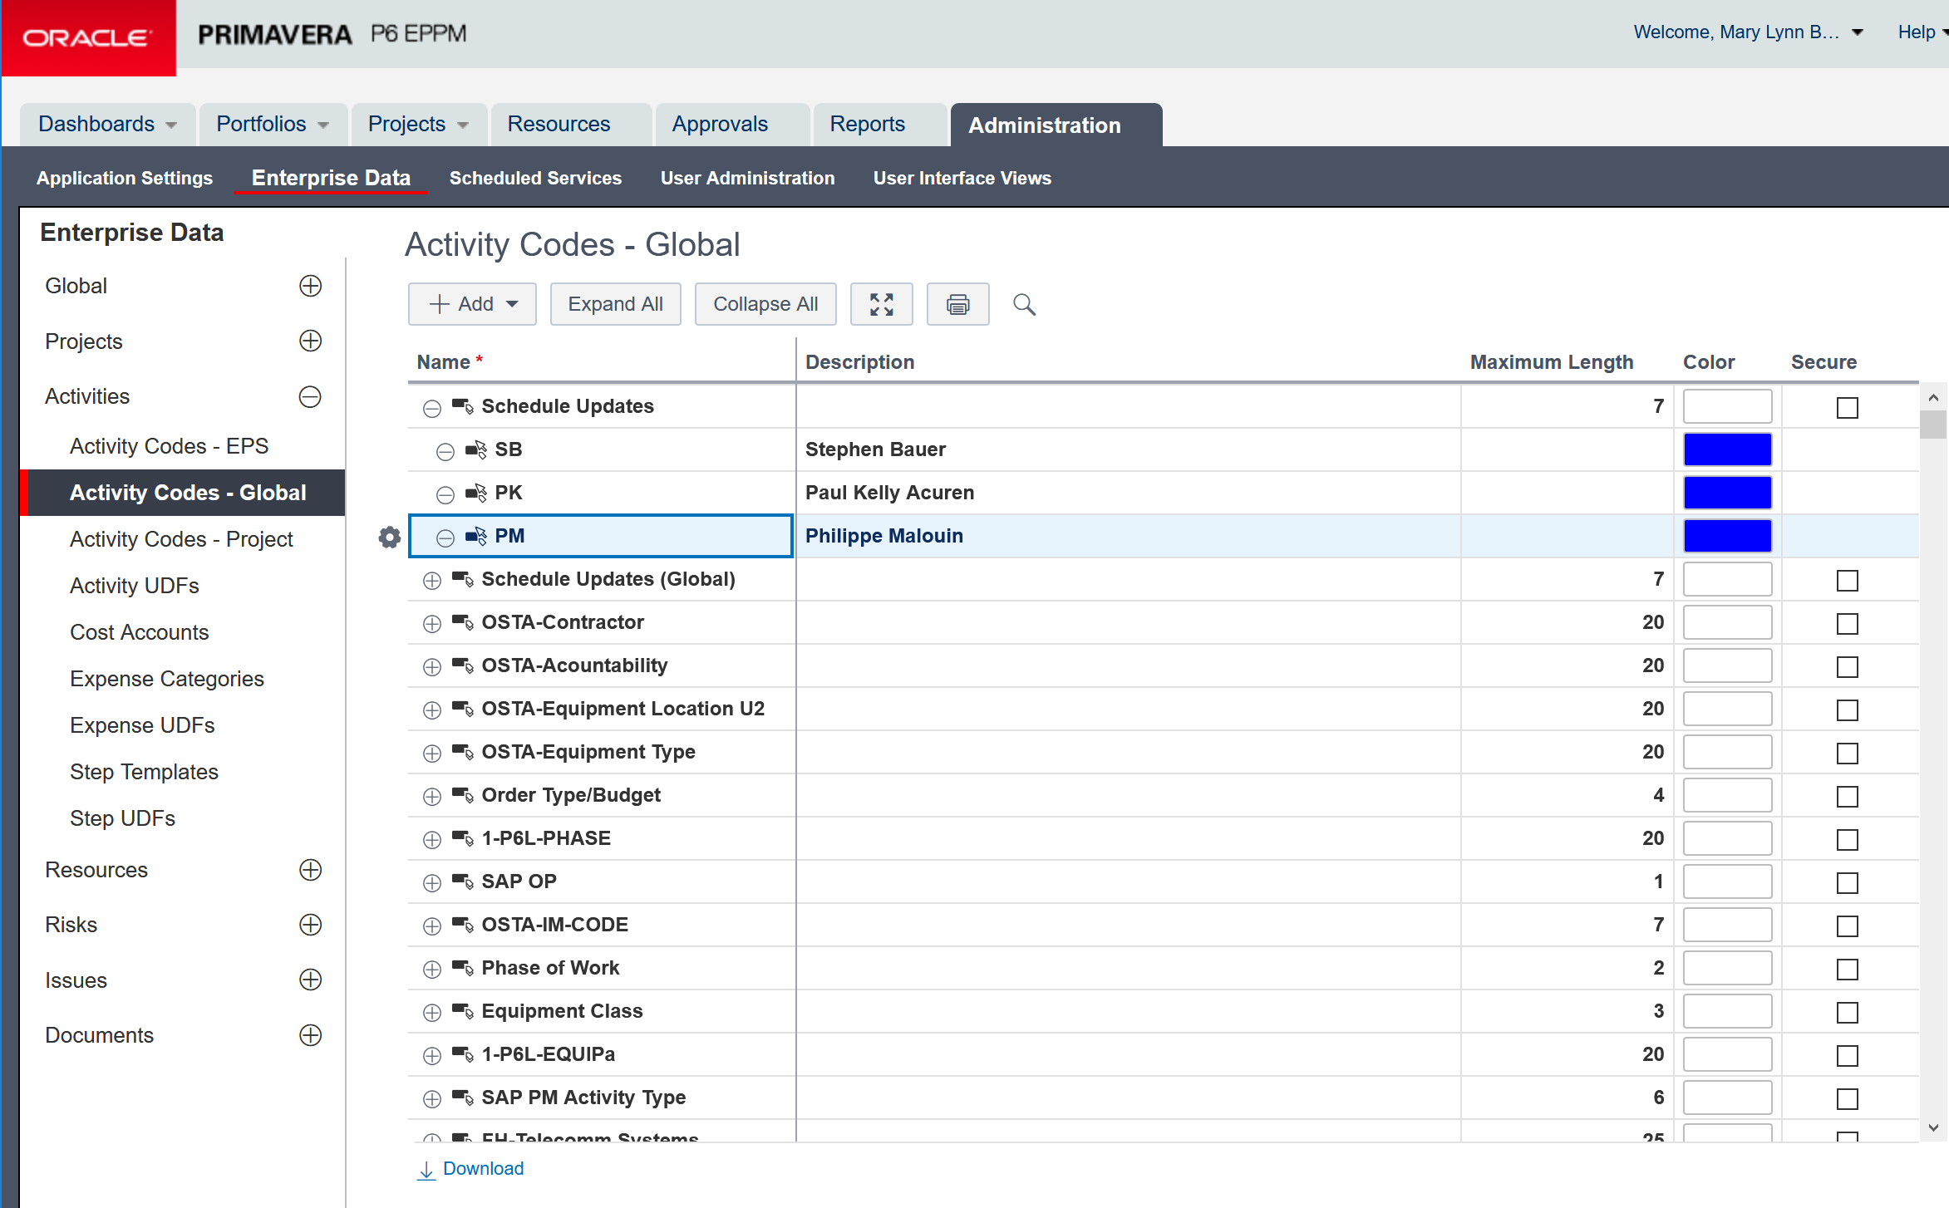Toggle Secure checkbox for OSTA-Contractor

tap(1847, 623)
